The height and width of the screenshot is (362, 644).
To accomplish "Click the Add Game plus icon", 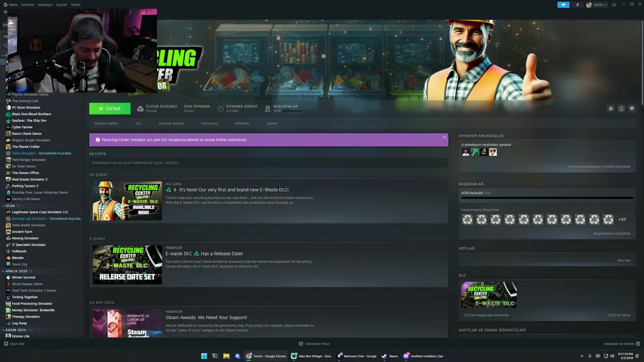I will click(6, 344).
